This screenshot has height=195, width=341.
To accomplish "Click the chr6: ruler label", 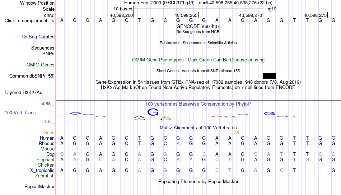I will click(x=49, y=15).
